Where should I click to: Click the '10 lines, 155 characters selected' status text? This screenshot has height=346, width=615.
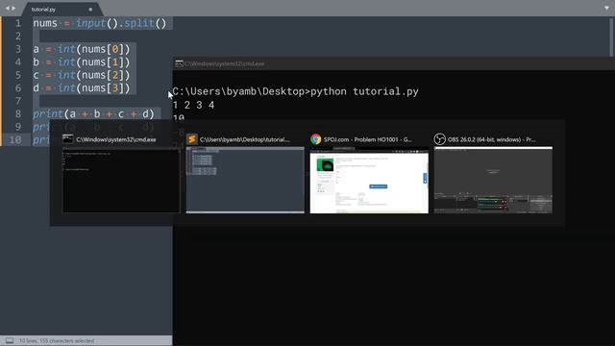pyautogui.click(x=57, y=341)
